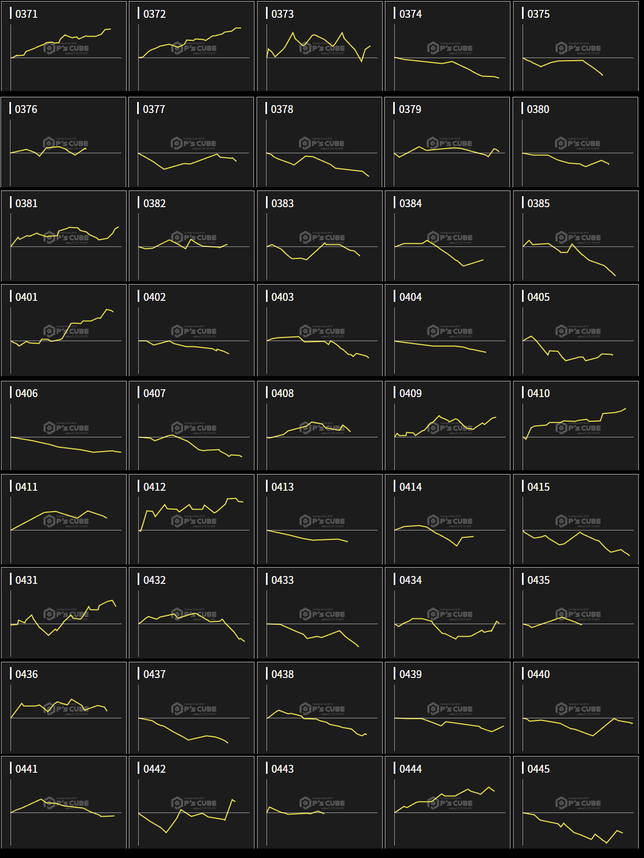
Task: Open graph thumbnail 0437
Action: click(x=192, y=707)
